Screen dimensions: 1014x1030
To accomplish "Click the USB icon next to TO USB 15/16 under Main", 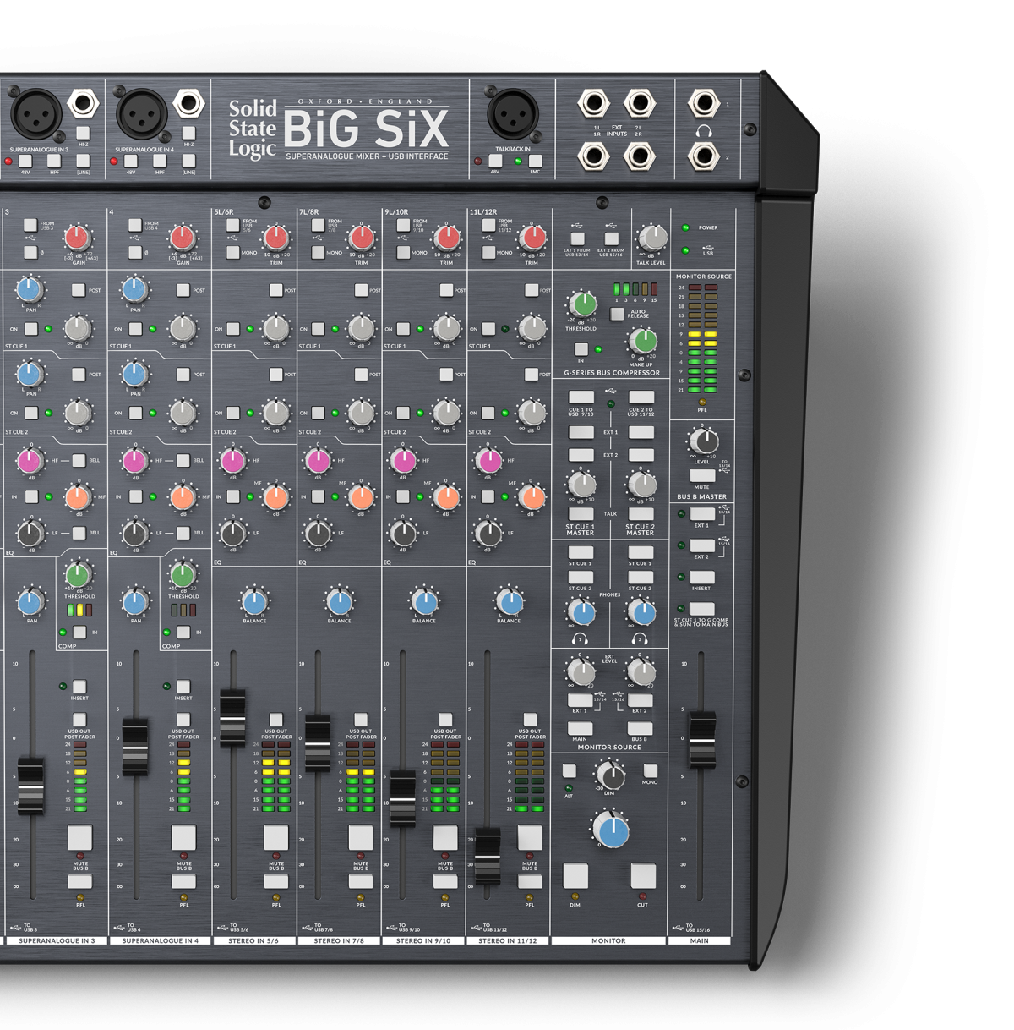I will (x=676, y=927).
